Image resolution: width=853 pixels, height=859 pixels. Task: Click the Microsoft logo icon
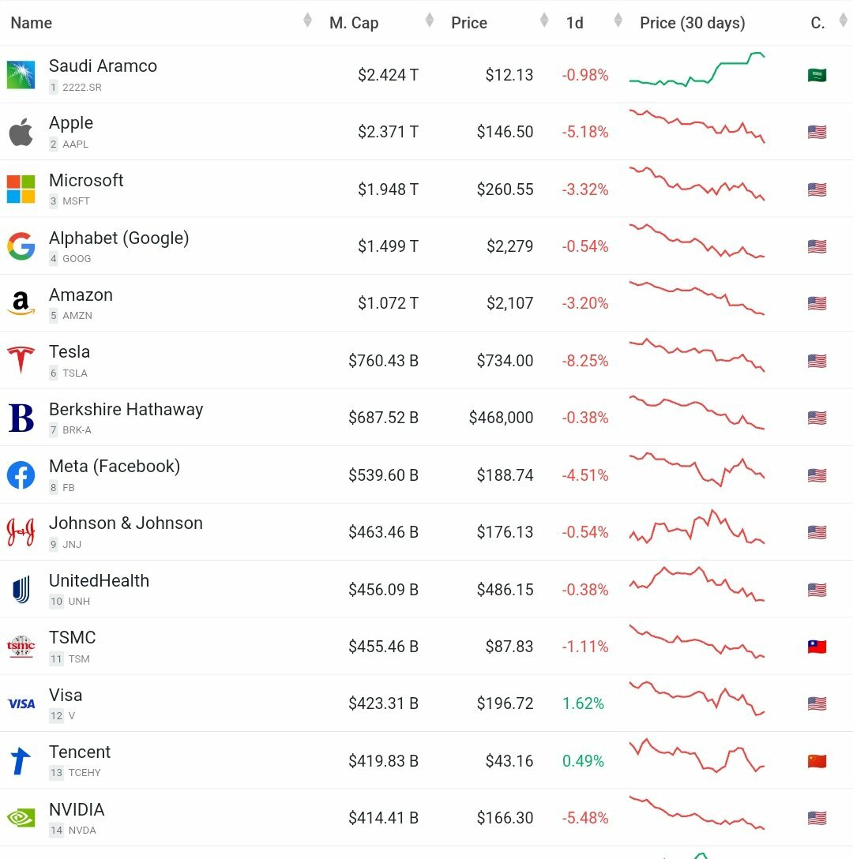point(21,189)
